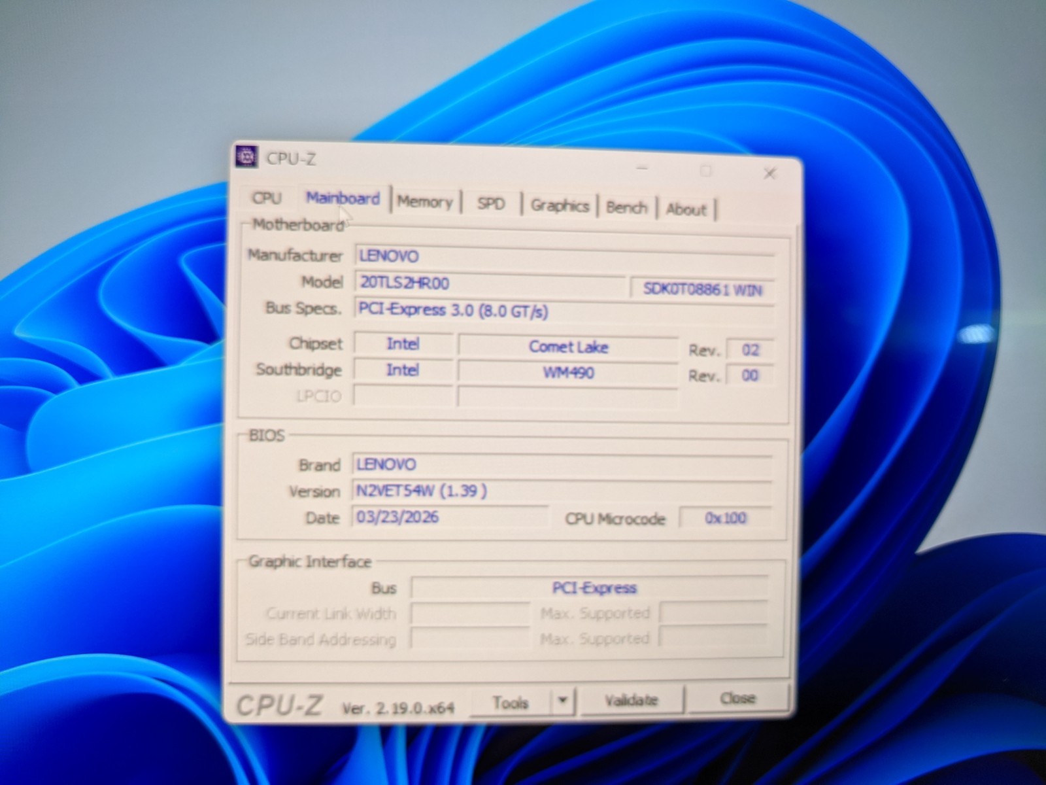Switch to the SPD tab

point(491,203)
